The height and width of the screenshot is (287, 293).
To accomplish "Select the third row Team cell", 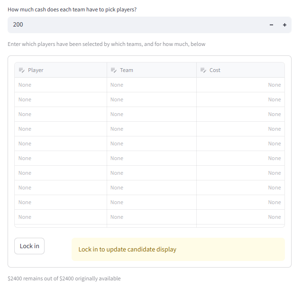I will click(x=152, y=114).
